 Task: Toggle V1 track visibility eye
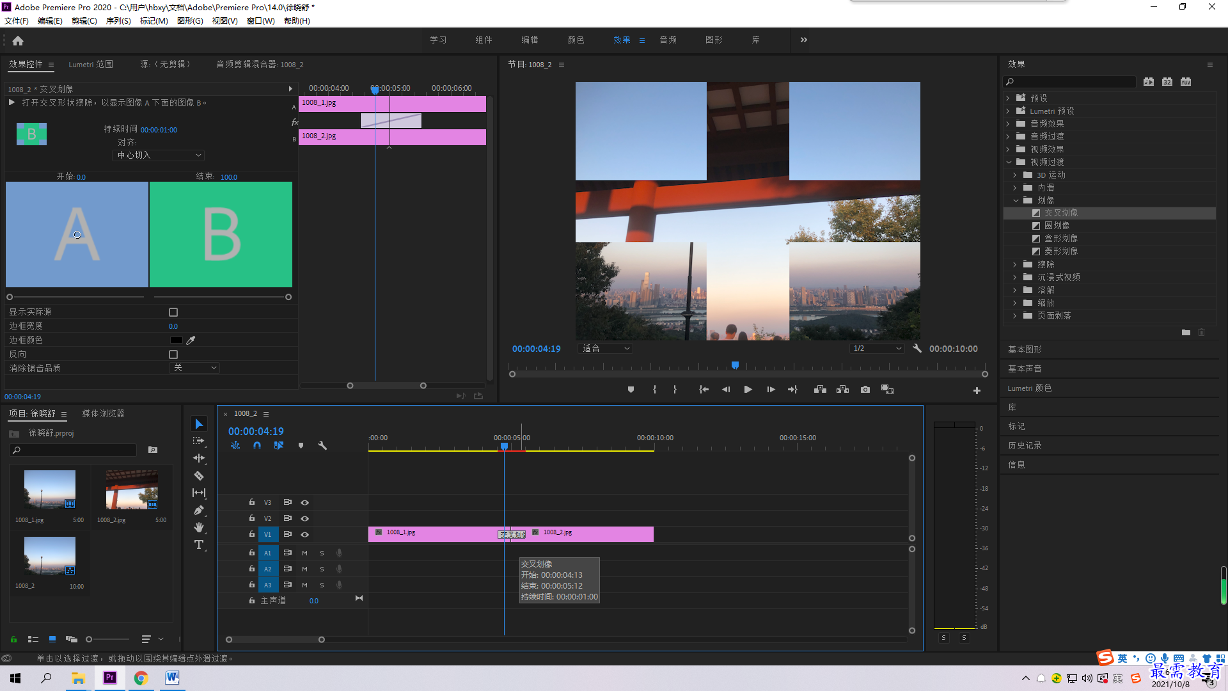click(305, 535)
